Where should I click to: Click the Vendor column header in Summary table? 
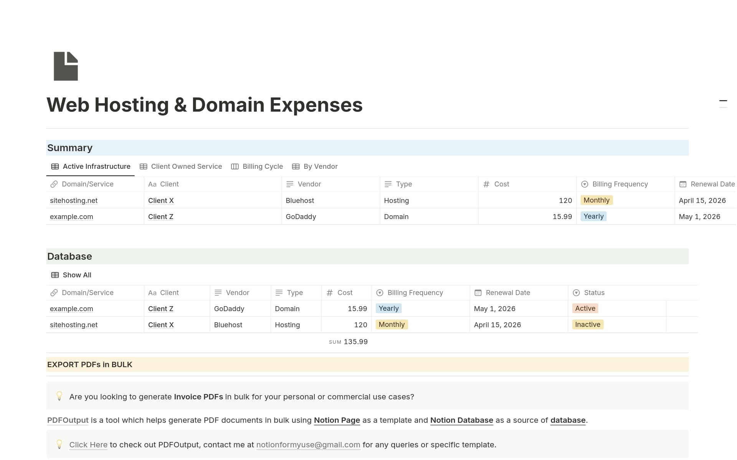tap(330, 184)
